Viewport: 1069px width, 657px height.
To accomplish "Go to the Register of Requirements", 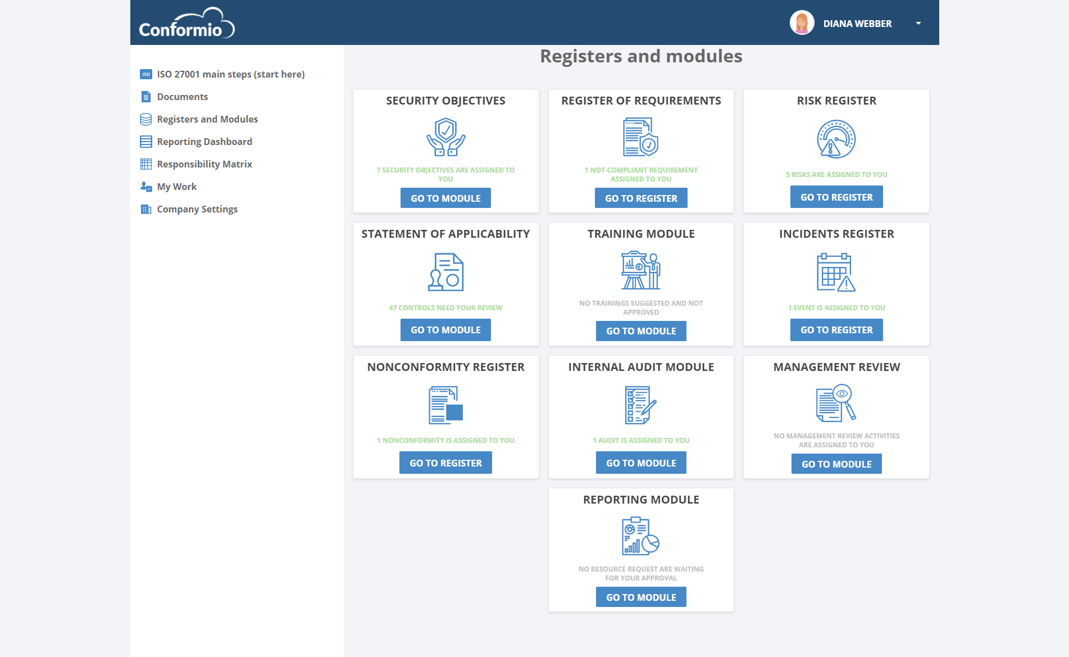I will (641, 198).
